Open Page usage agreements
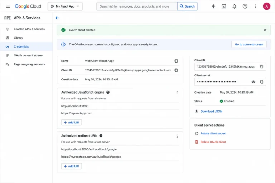 click(x=29, y=64)
